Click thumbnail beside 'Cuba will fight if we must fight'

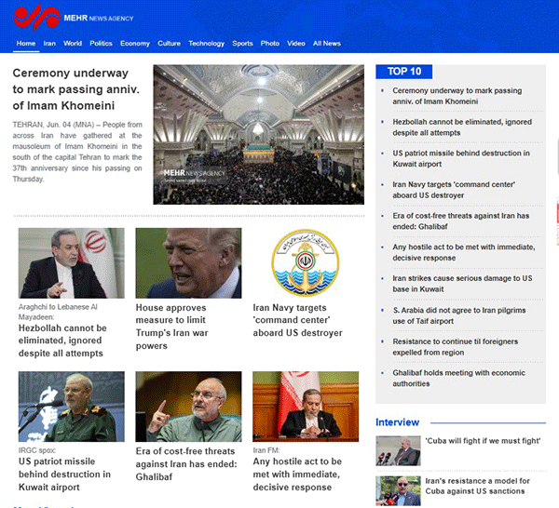point(398,451)
